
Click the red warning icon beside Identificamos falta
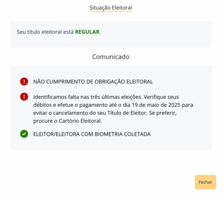point(24,97)
